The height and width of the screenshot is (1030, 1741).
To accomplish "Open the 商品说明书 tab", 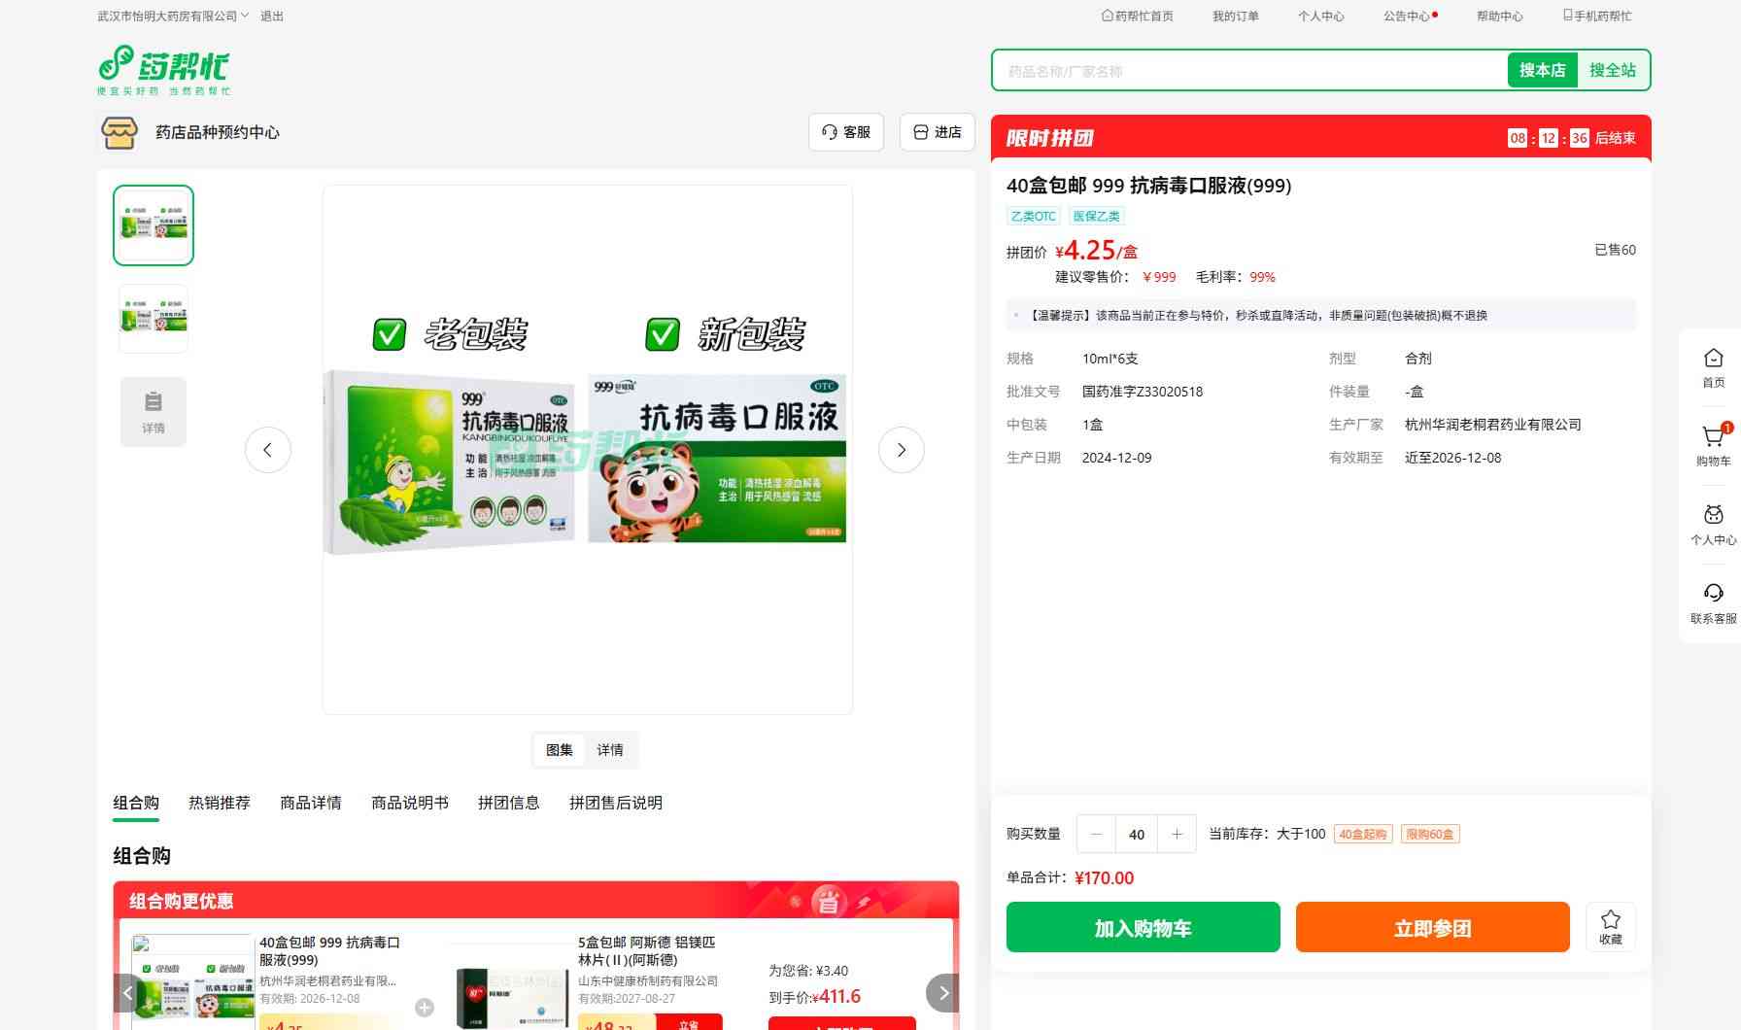I will tap(409, 803).
